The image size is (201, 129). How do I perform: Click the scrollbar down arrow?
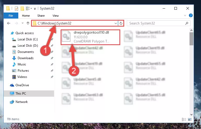point(191,115)
